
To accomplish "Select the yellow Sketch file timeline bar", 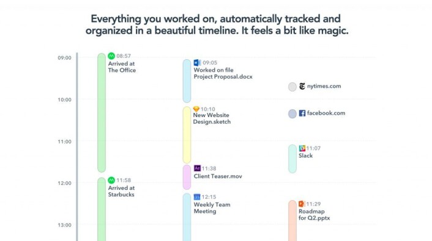I will 187,135.
